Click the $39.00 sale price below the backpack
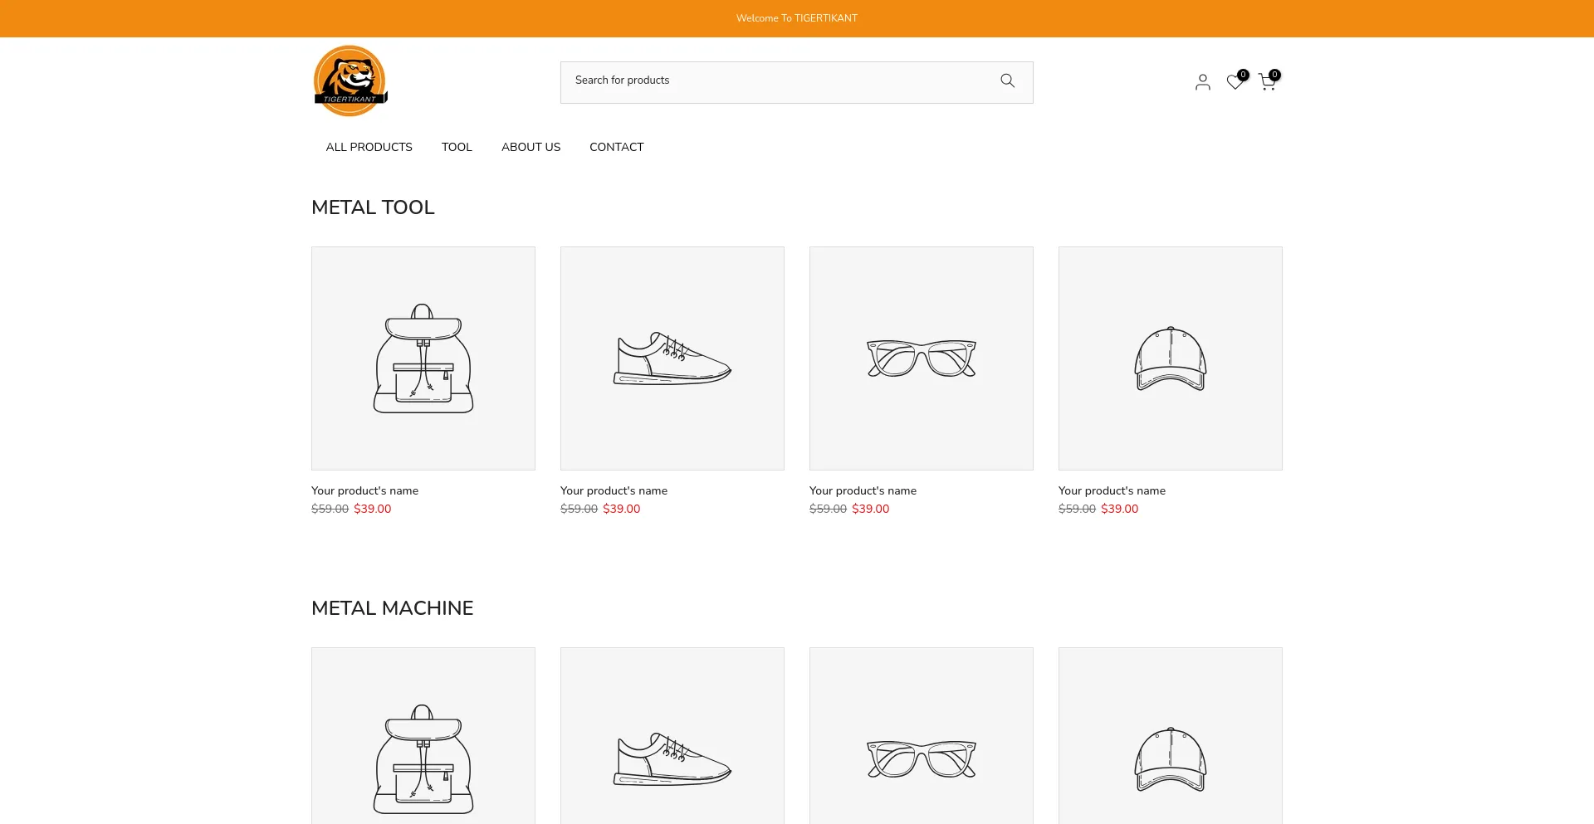Image resolution: width=1594 pixels, height=824 pixels. click(373, 509)
